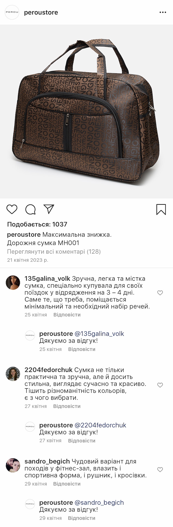Viewport: 173px width, 527px height.
Task: Save post with the bookmark icon
Action: [x=161, y=210]
